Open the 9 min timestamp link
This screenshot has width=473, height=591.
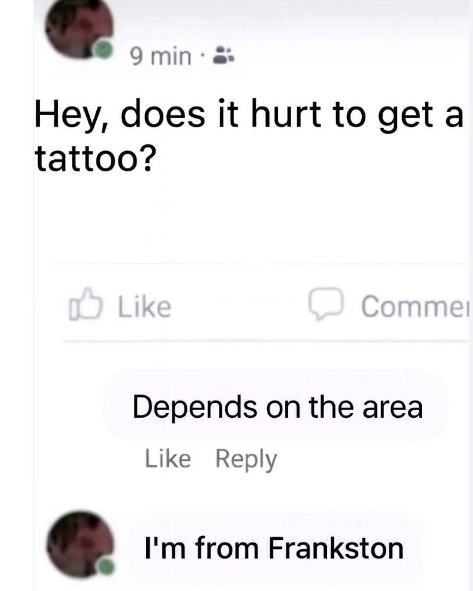161,56
